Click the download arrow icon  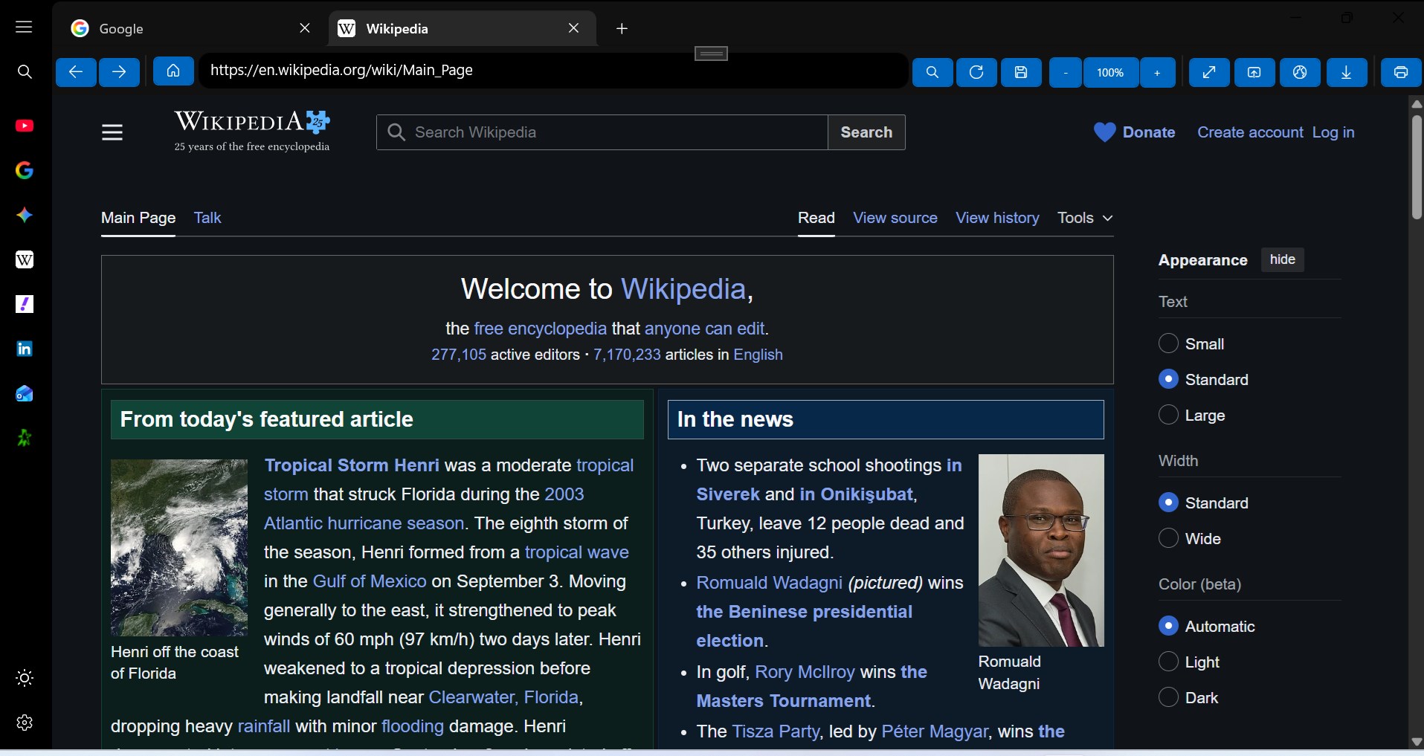pyautogui.click(x=1347, y=72)
